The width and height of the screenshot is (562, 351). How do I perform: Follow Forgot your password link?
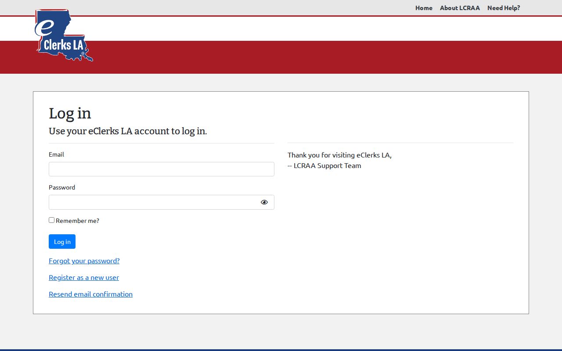click(x=84, y=261)
